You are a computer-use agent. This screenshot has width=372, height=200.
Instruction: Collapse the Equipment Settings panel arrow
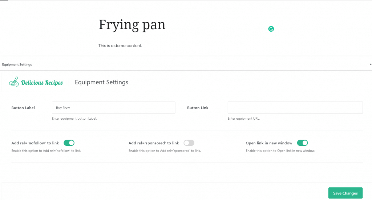coord(370,64)
